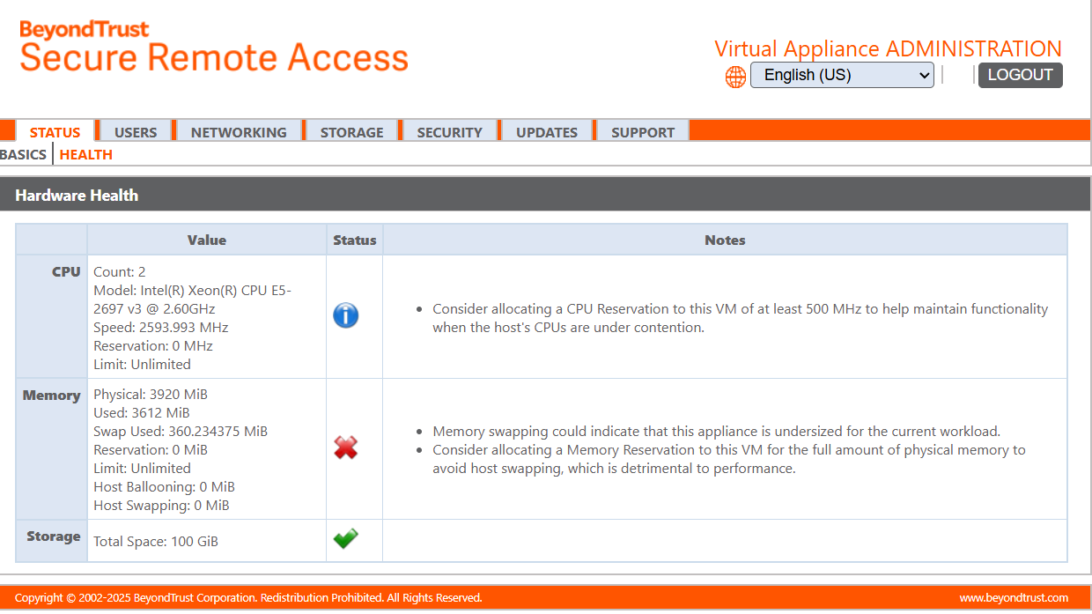Click 'Swap Used: 360.234375 MiB' value
1092x614 pixels.
pyautogui.click(x=181, y=431)
